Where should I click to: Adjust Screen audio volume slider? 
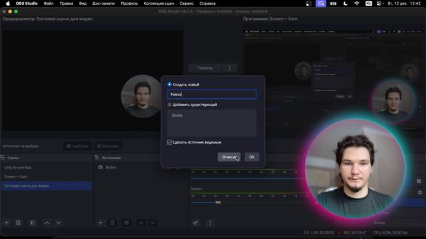tap(218, 202)
